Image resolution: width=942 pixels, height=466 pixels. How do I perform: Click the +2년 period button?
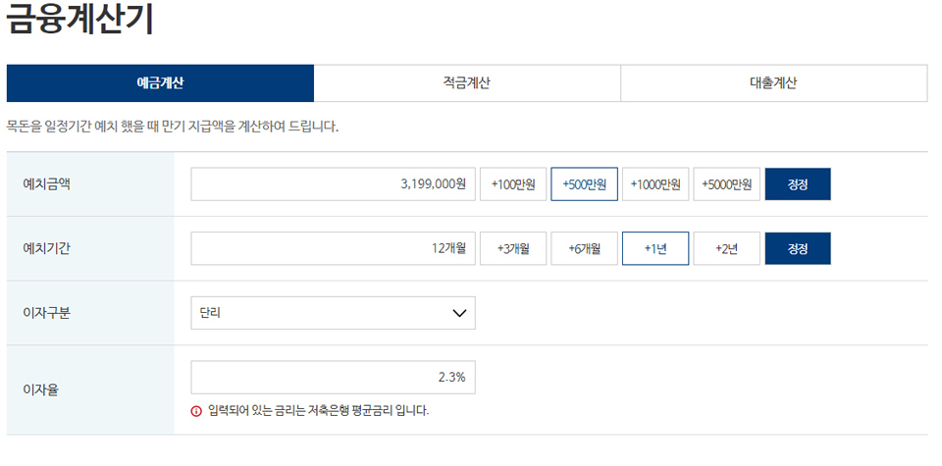click(x=727, y=248)
